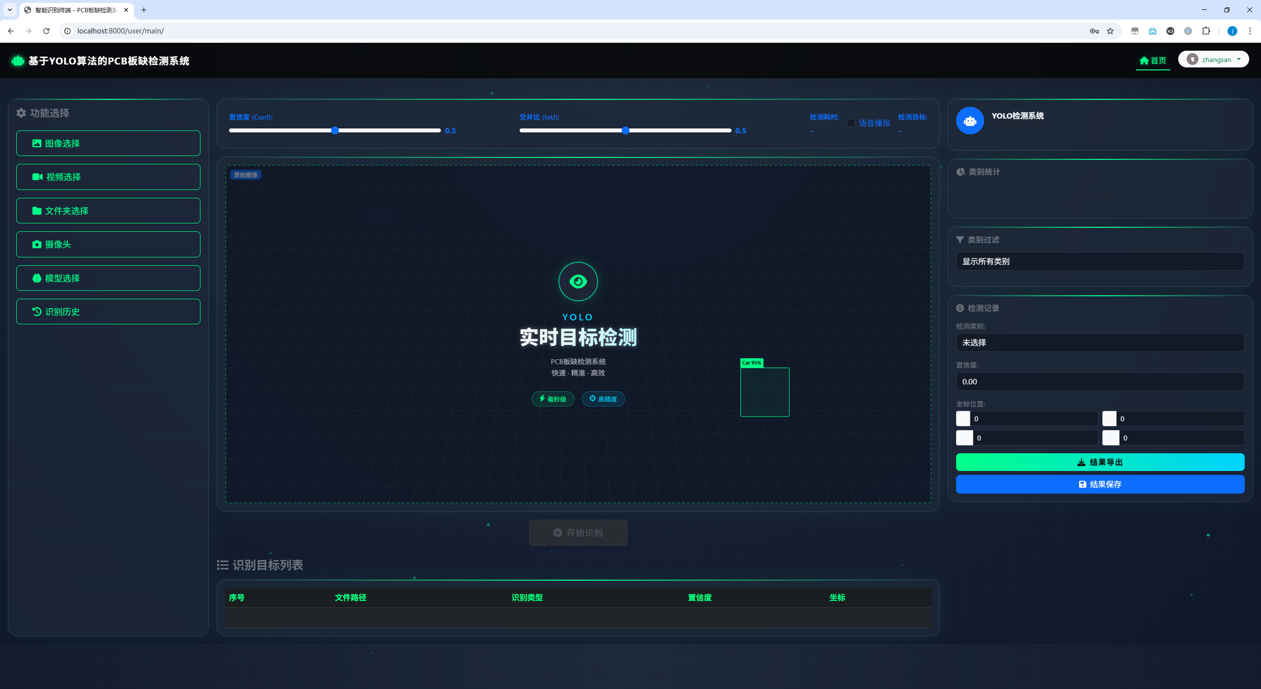The image size is (1261, 689).
Task: Click the icon beside 检测记录 heading
Action: tap(960, 308)
